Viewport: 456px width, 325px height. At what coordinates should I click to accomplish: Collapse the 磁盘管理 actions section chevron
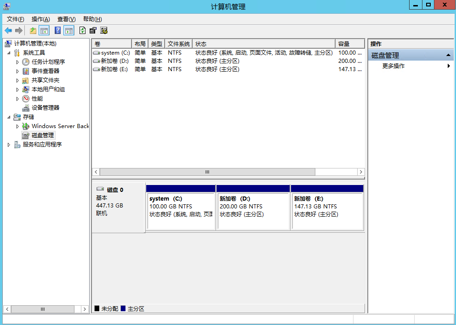coord(448,54)
